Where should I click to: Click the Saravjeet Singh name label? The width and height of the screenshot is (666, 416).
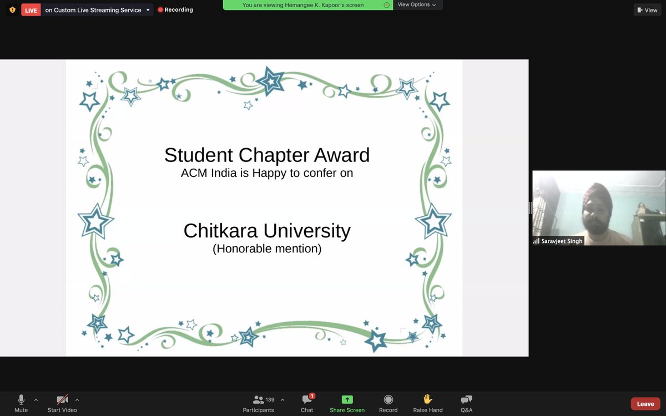(x=558, y=241)
